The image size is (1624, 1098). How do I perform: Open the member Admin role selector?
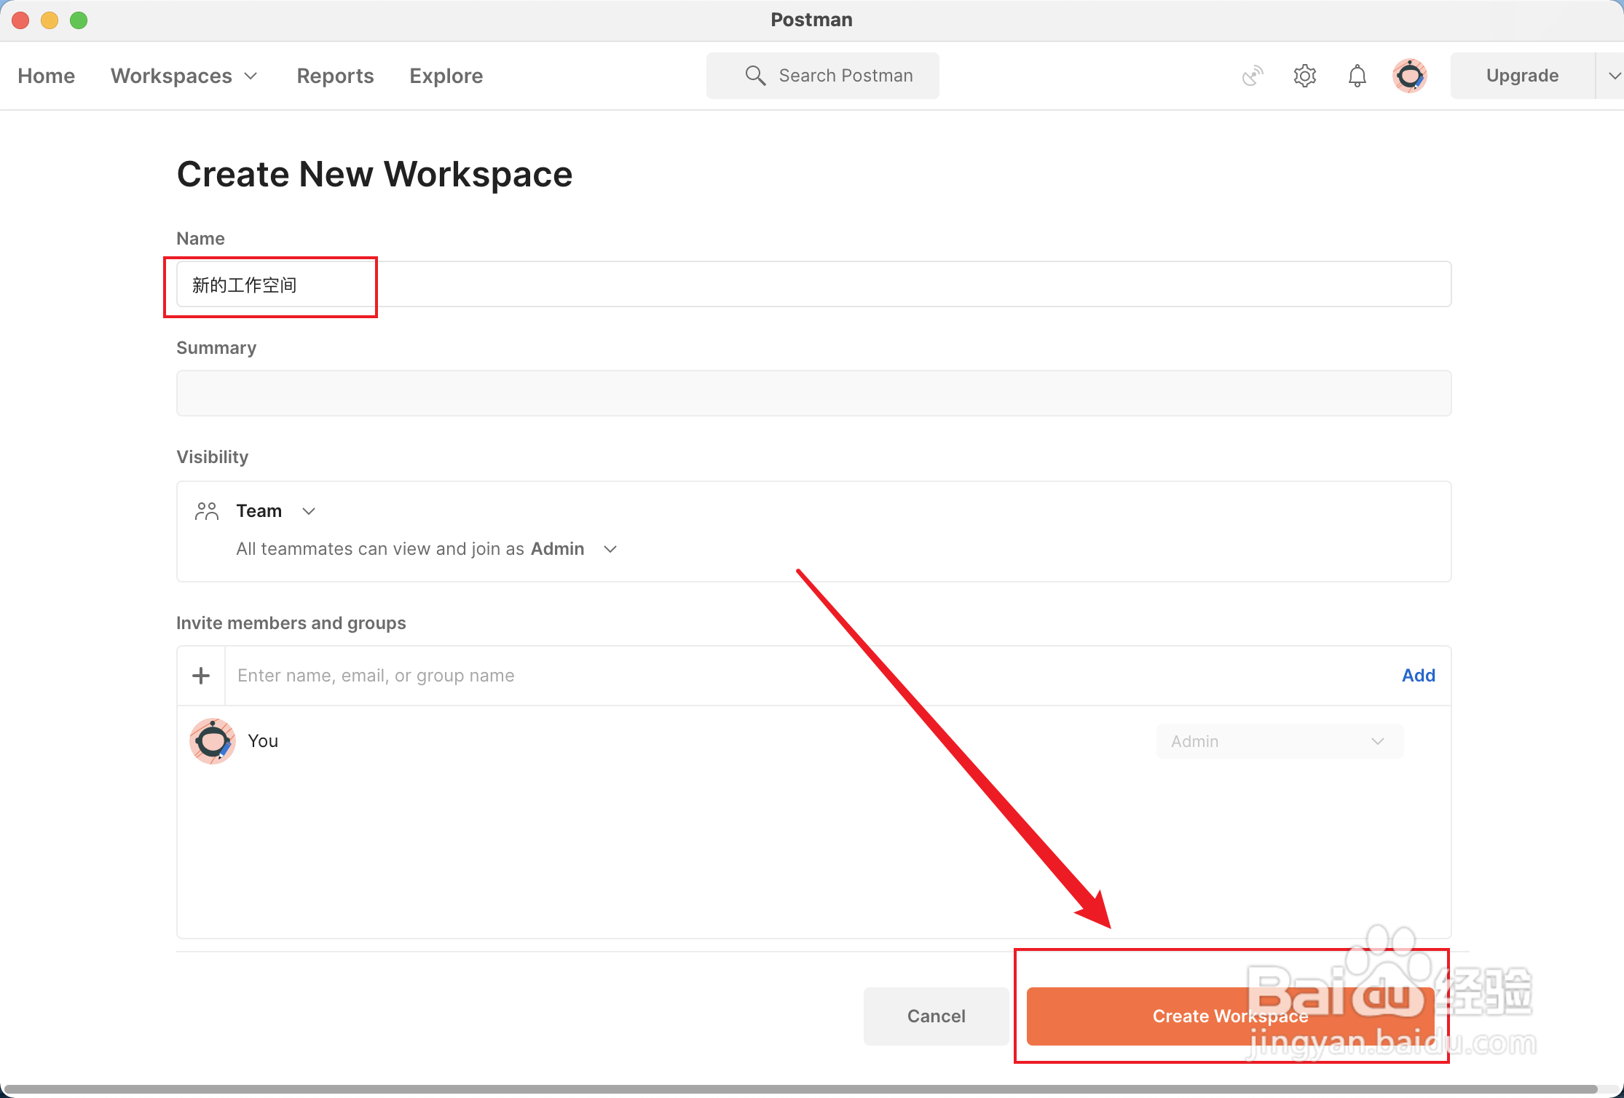(x=1279, y=741)
